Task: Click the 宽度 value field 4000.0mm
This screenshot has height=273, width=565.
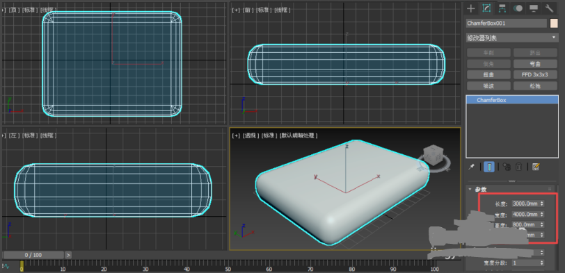Action: [525, 215]
